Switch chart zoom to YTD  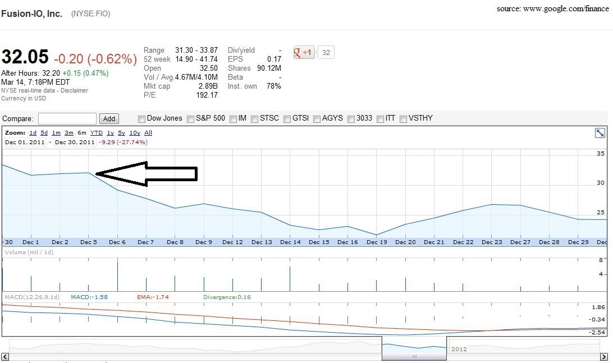[x=97, y=133]
